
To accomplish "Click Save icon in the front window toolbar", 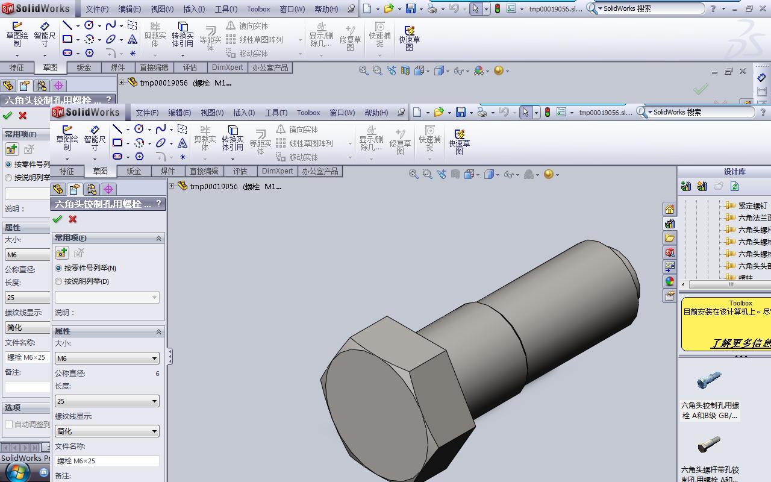I will pos(461,112).
